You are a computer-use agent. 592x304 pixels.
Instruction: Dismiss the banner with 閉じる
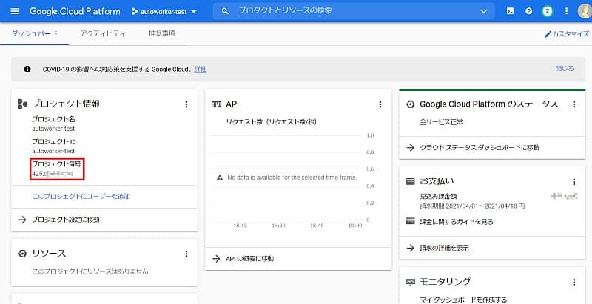pos(565,68)
